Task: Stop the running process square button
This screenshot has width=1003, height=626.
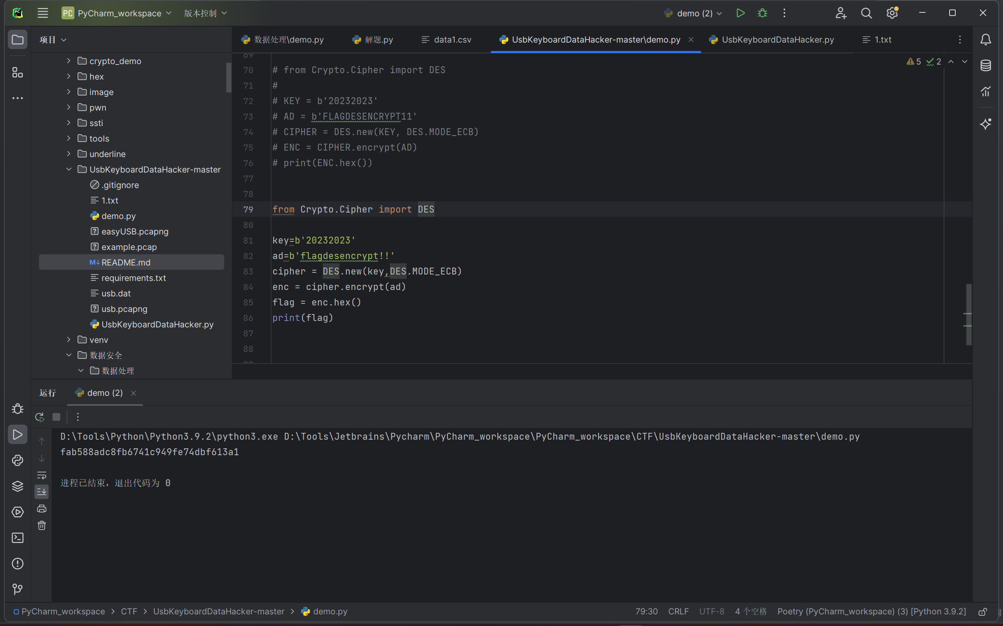Action: pyautogui.click(x=56, y=416)
